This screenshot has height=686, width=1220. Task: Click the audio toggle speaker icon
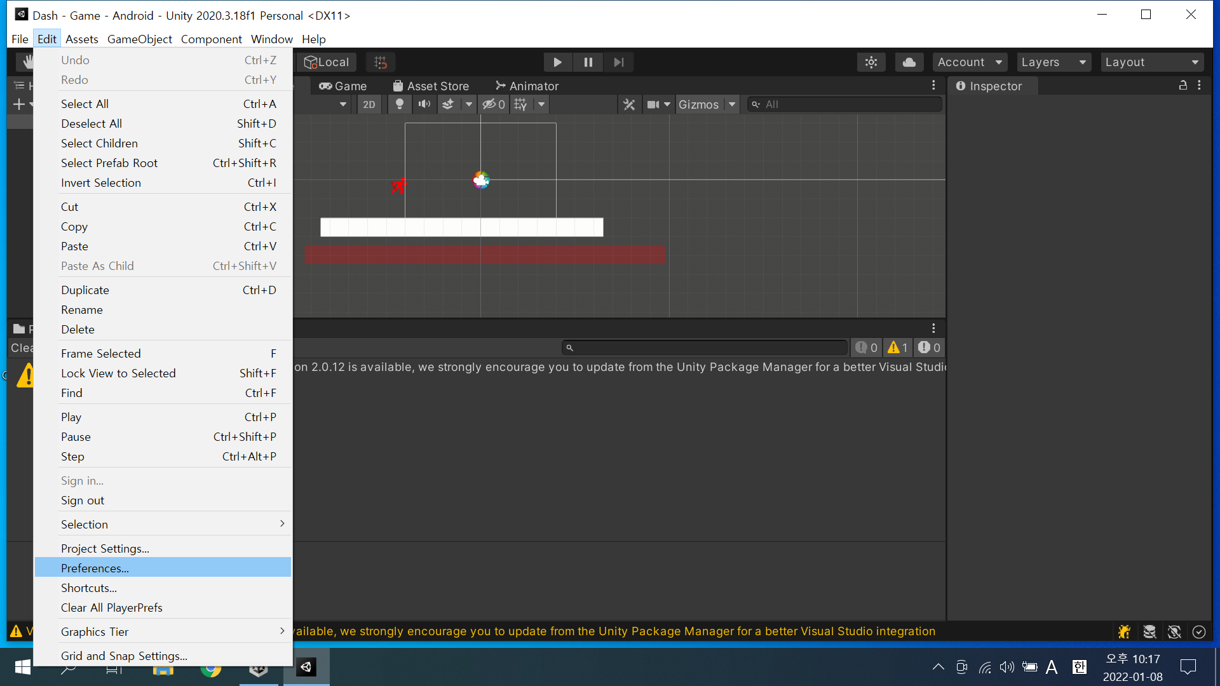pos(425,104)
